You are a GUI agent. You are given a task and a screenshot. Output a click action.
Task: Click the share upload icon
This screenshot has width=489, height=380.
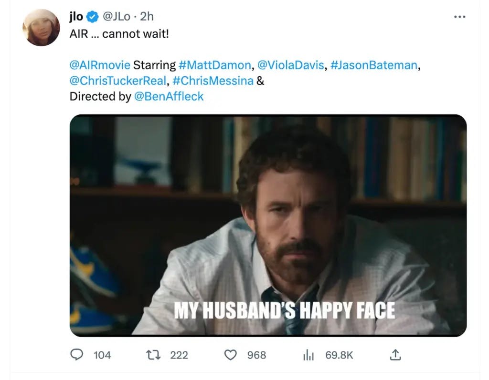tap(396, 355)
